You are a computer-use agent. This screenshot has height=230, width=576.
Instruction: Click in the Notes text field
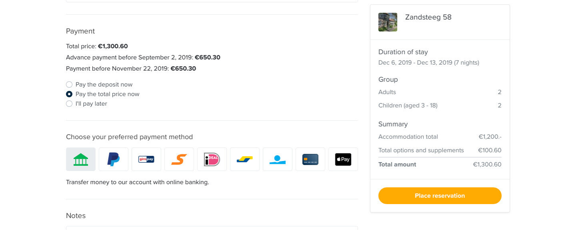click(212, 228)
